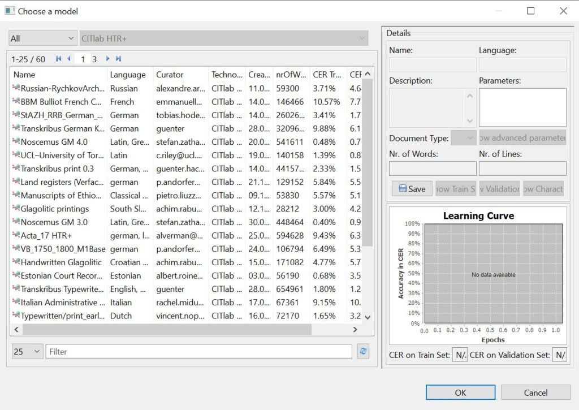Image resolution: width=579 pixels, height=410 pixels.
Task: Click the Choose a model window icon
Action: point(10,11)
